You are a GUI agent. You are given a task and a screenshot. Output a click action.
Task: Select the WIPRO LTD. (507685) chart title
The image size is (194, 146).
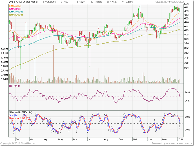click(21, 2)
